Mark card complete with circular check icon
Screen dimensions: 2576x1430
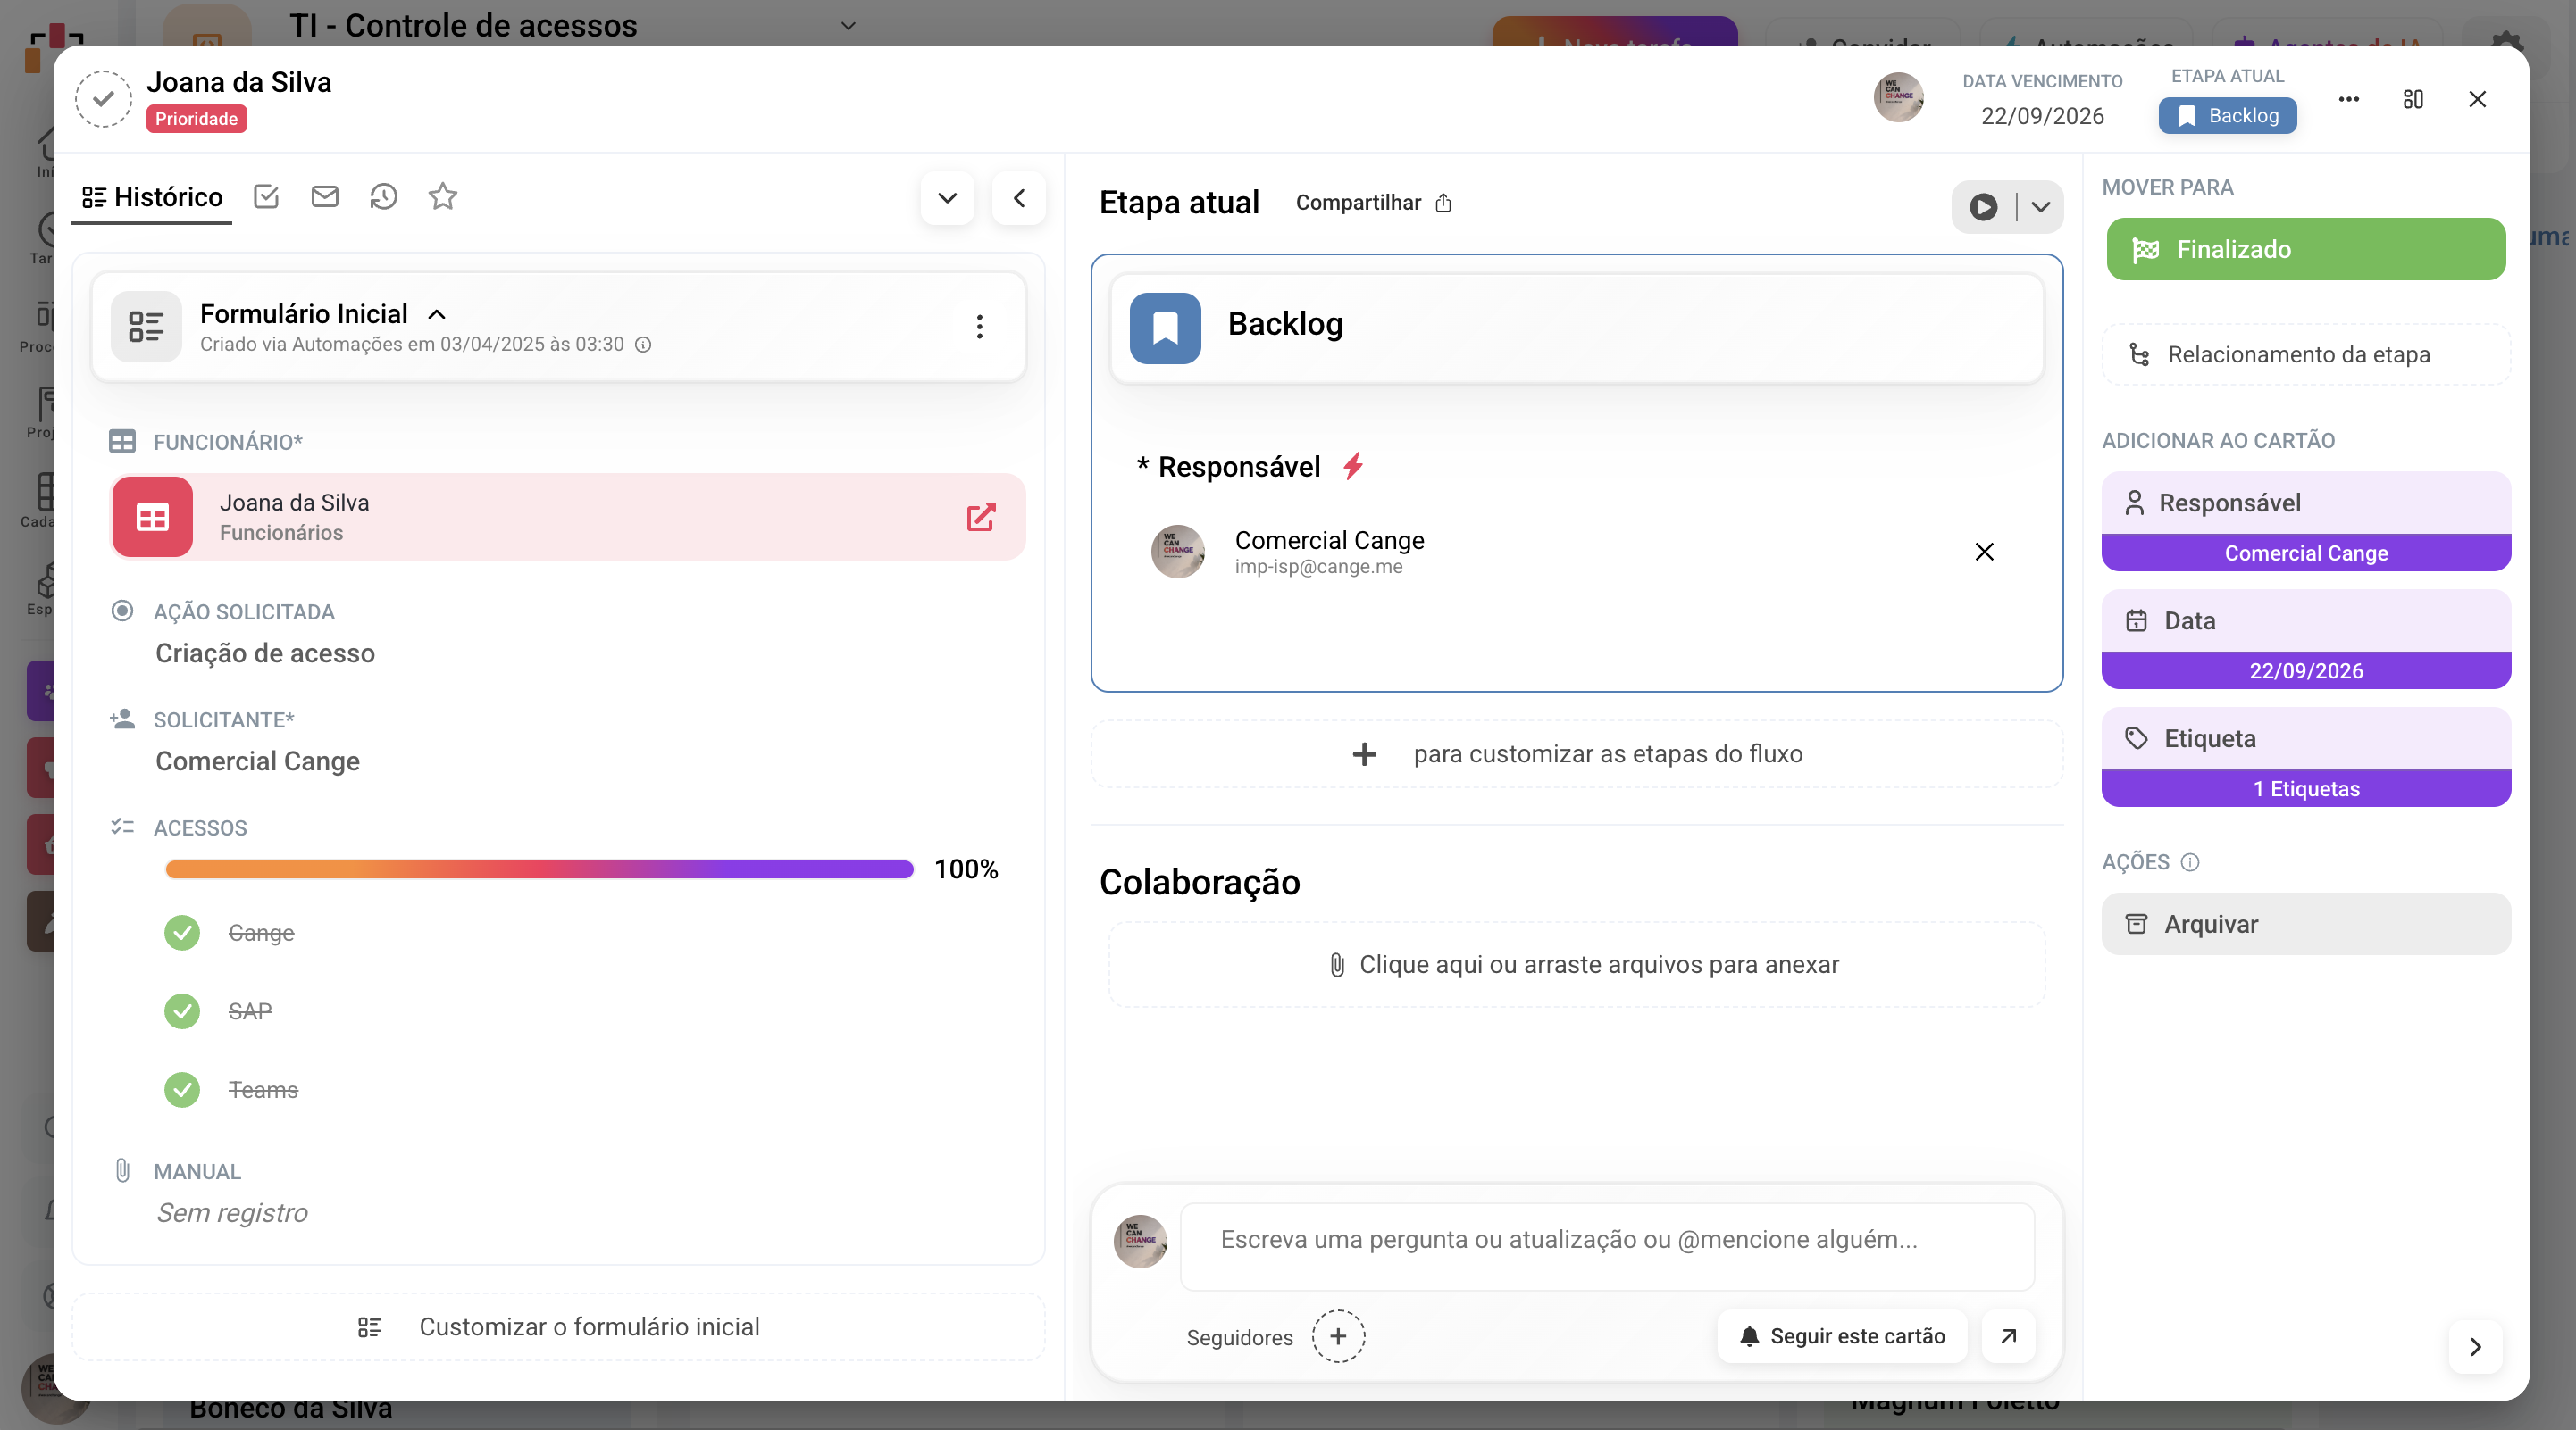[x=103, y=99]
